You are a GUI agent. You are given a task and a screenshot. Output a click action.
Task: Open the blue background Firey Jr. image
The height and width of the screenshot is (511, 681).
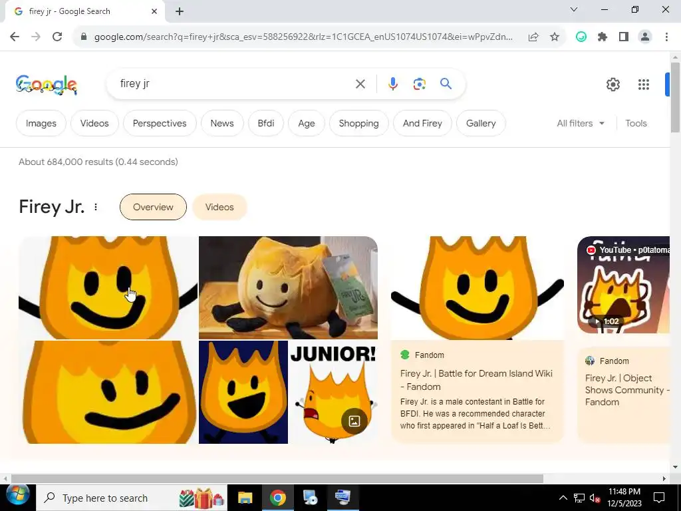pos(243,392)
